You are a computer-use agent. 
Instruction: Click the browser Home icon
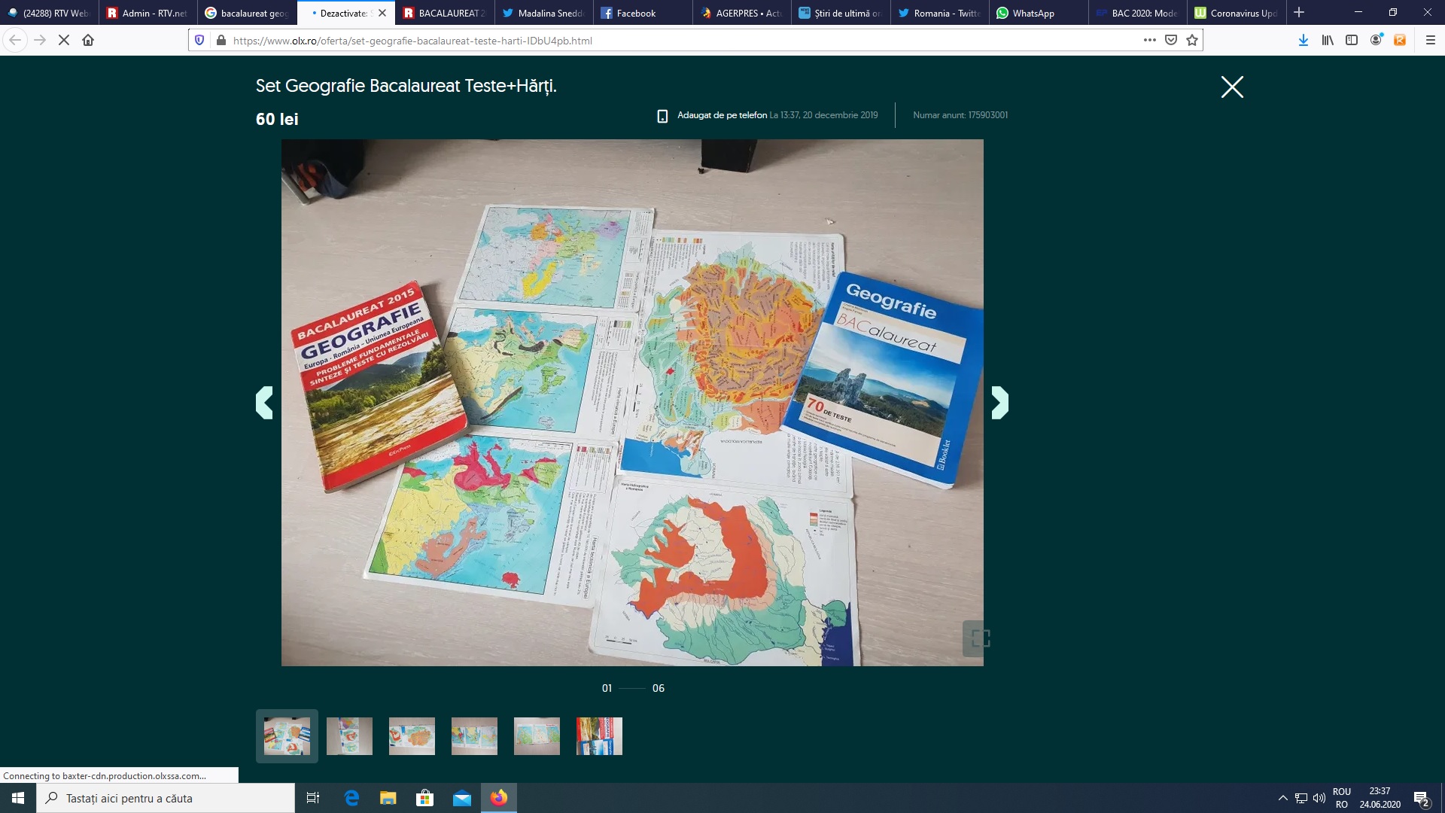pyautogui.click(x=88, y=41)
